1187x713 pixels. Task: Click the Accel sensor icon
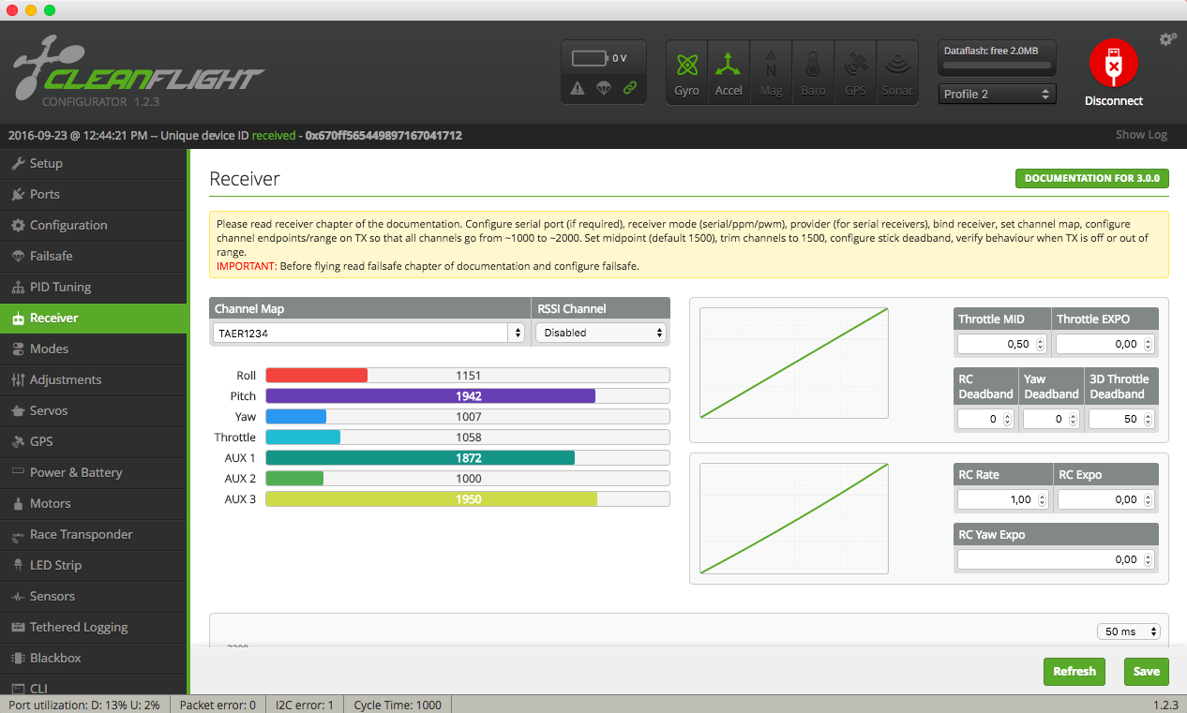(729, 72)
